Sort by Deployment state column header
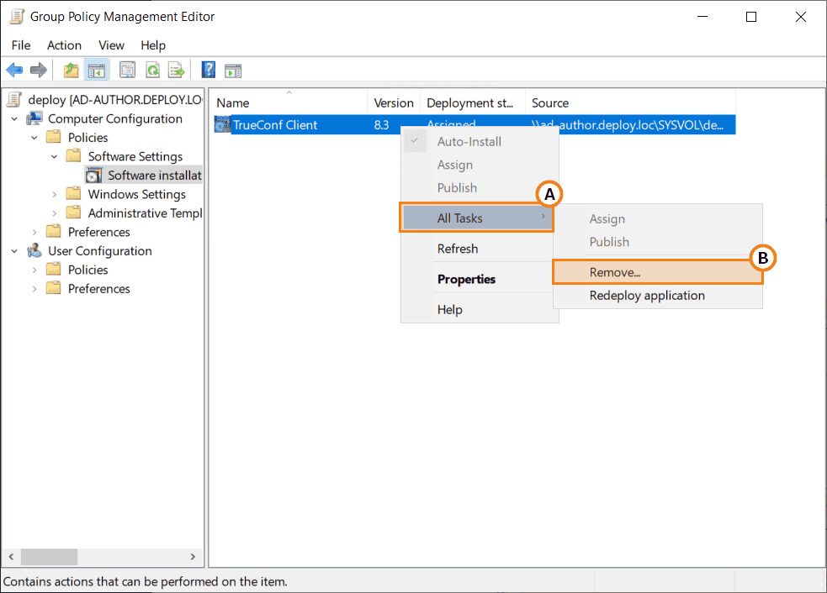Screen dimensions: 827x593 473,102
